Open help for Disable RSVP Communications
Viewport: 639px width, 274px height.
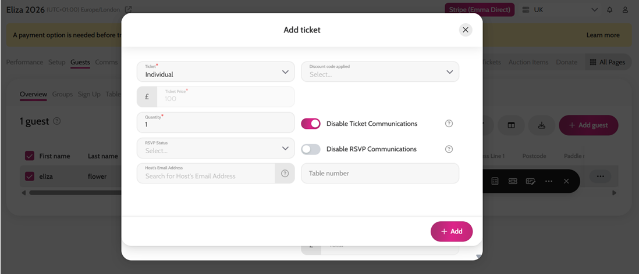pyautogui.click(x=449, y=149)
